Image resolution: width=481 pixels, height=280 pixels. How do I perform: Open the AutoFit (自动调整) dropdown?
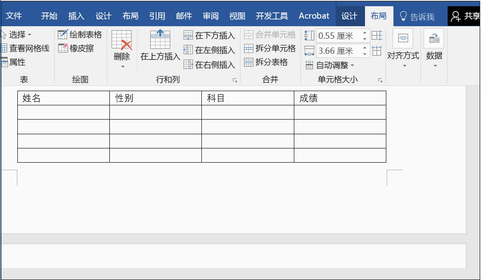point(329,65)
